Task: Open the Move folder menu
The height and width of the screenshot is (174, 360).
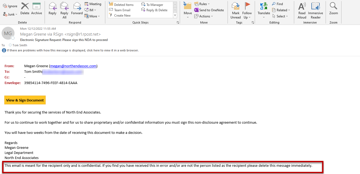Action: (188, 10)
